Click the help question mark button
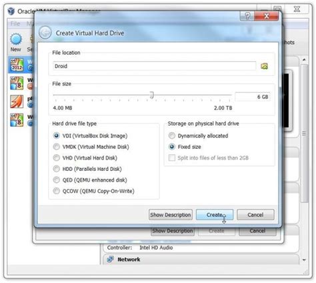This screenshot has width=316, height=283. pos(247,16)
